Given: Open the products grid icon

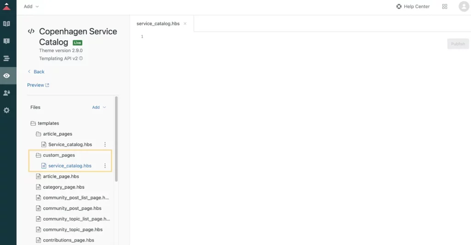Looking at the screenshot, I should pyautogui.click(x=444, y=6).
